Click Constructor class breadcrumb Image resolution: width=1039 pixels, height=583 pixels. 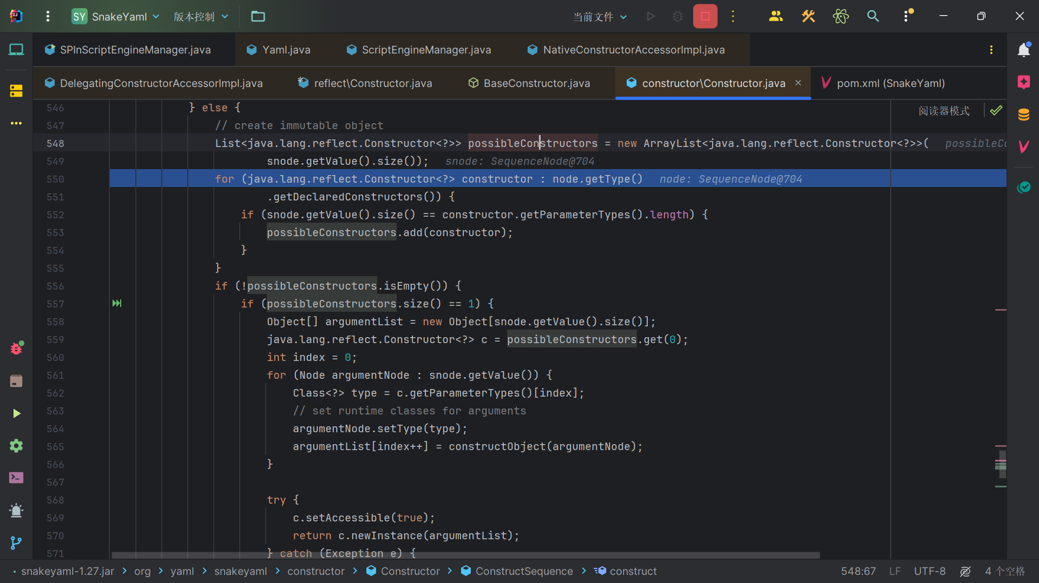[403, 571]
